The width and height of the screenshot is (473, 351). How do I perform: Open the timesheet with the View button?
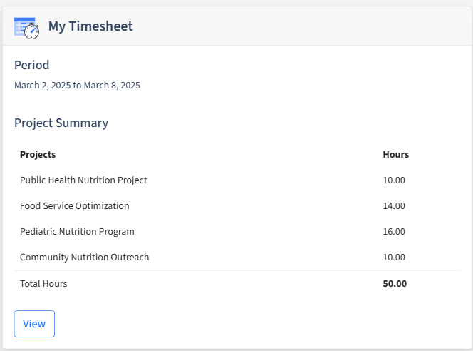34,324
